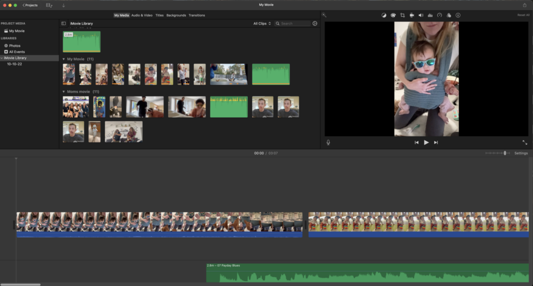The height and width of the screenshot is (286, 533).
Task: Click the voiceover microphone icon
Action: (328, 143)
